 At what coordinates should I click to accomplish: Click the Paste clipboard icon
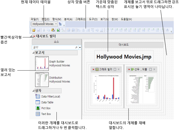(x=53, y=30)
